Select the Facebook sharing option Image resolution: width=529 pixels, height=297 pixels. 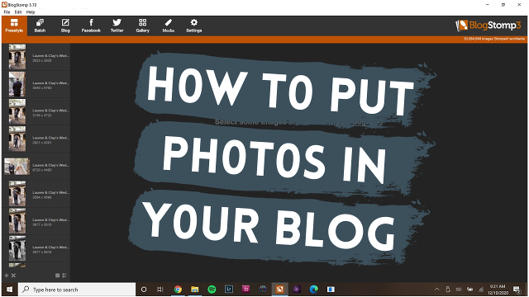[x=91, y=26]
